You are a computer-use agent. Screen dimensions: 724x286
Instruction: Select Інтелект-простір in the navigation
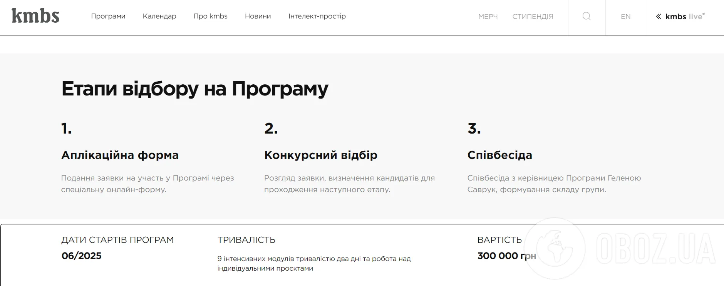[317, 16]
